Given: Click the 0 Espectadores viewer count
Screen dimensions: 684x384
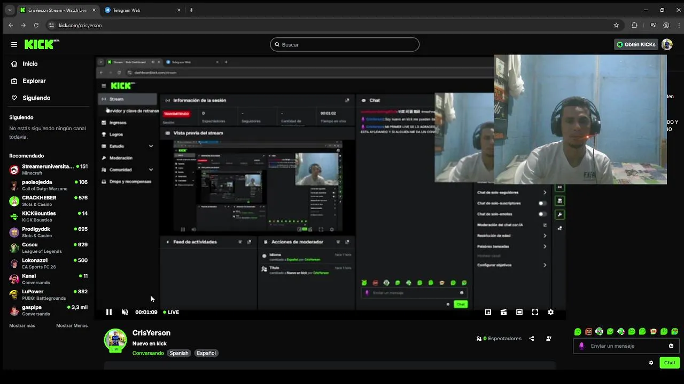Looking at the screenshot, I should tap(499, 338).
